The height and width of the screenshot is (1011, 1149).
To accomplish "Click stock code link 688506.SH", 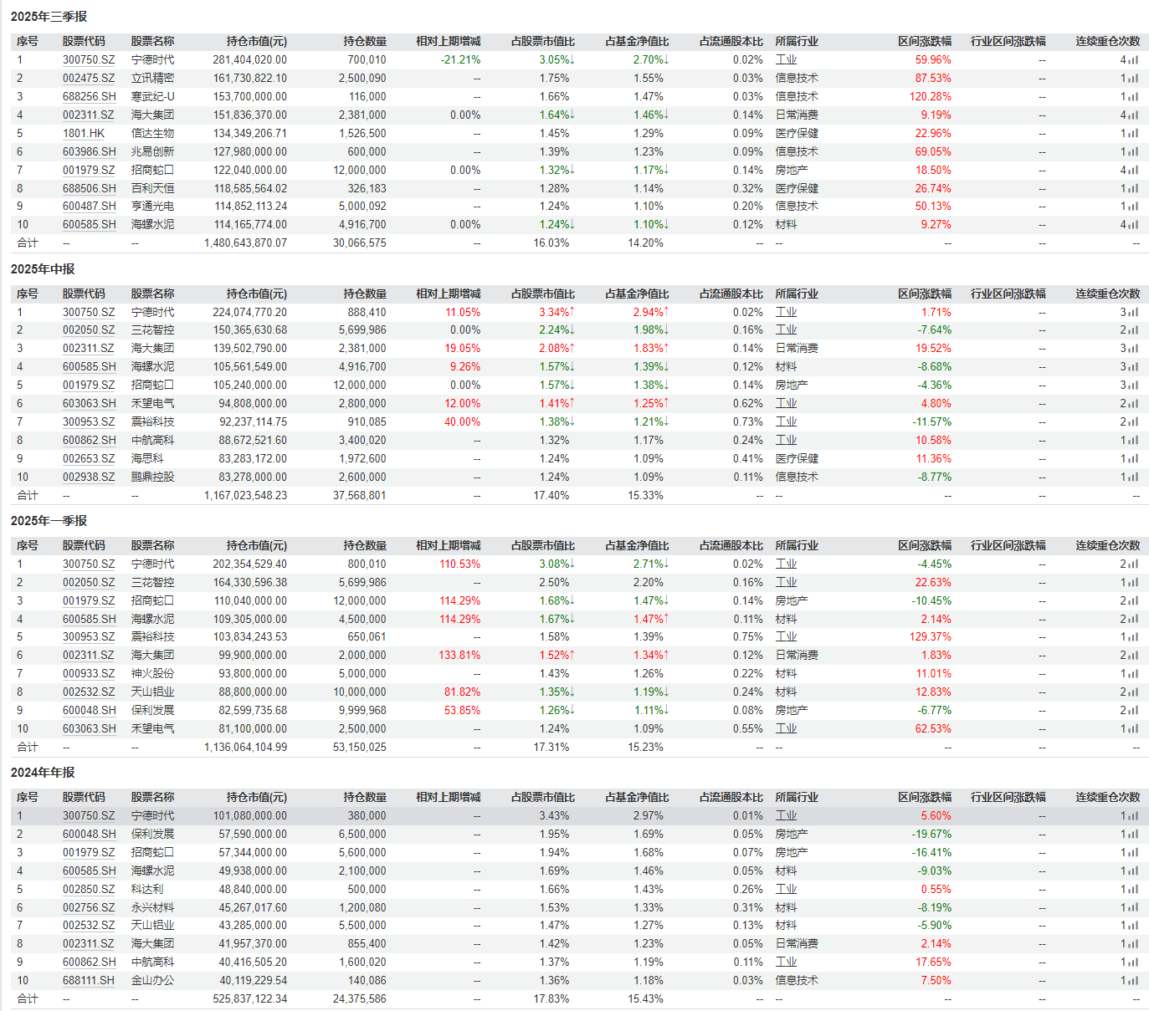I will (89, 189).
